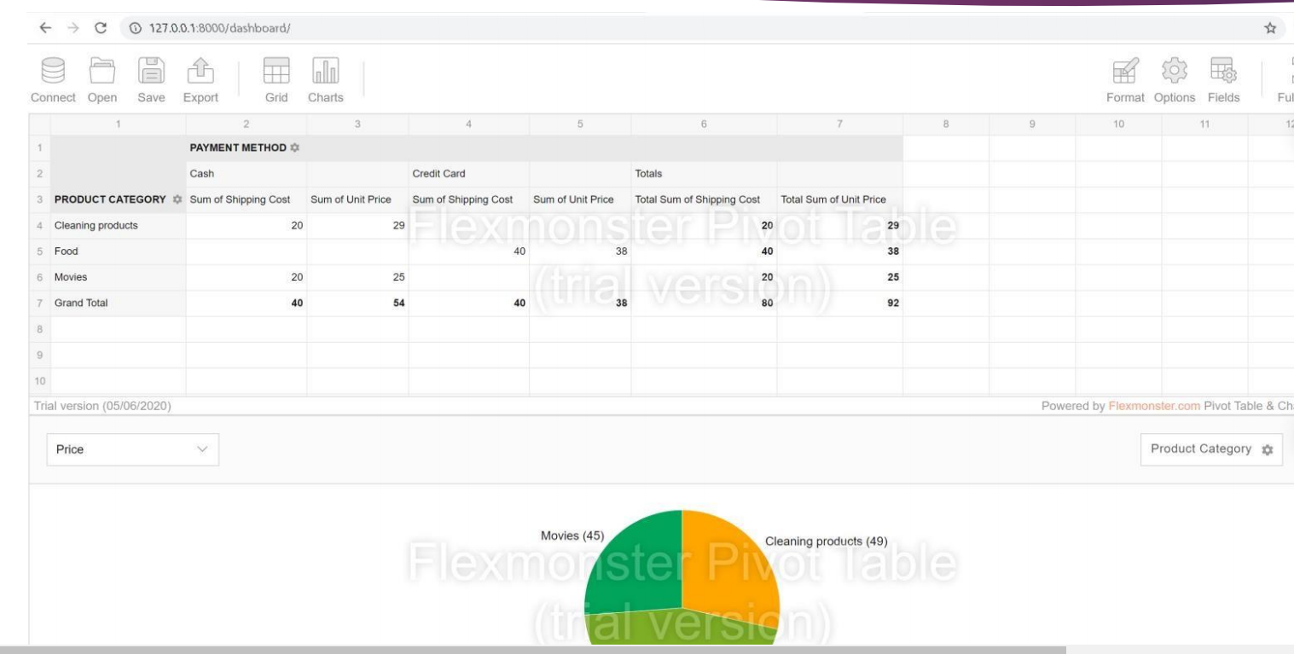This screenshot has width=1294, height=654.
Task: Go forward in the browser
Action: coord(73,28)
